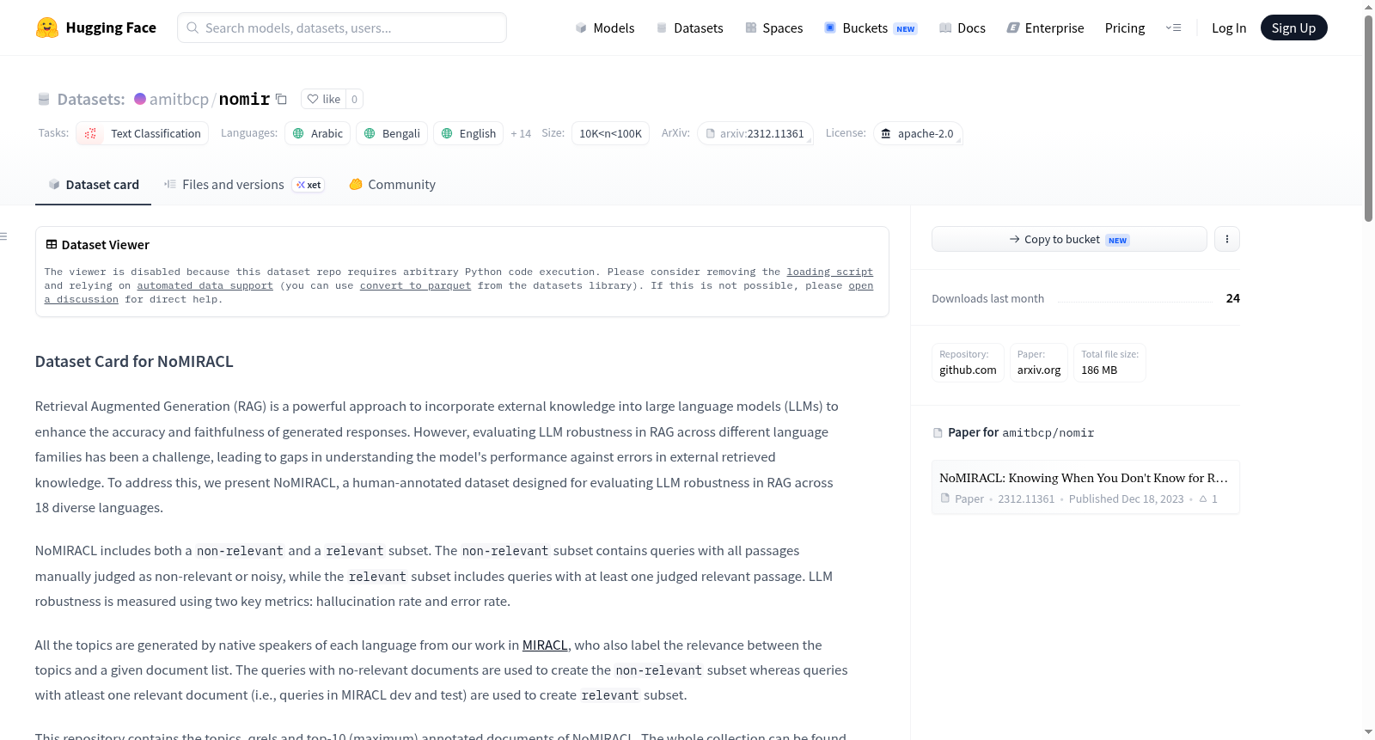Go to Models in the top navigation

tap(605, 28)
